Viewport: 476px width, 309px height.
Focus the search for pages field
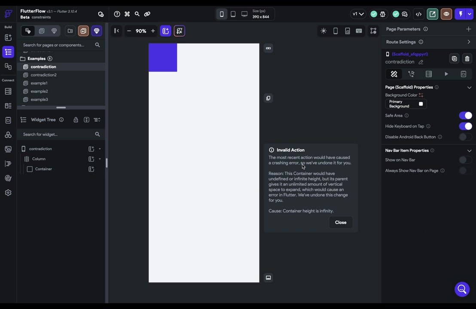click(x=61, y=45)
